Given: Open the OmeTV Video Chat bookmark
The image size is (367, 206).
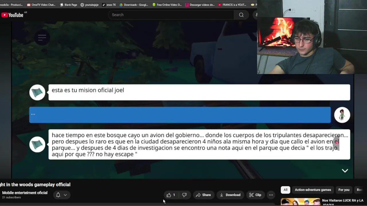Looking at the screenshot, I should click(x=41, y=5).
